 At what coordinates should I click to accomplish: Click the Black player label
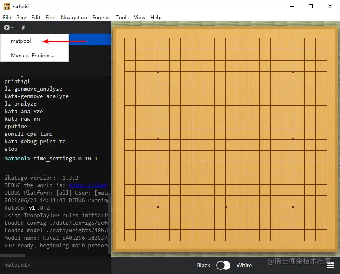tap(203, 265)
